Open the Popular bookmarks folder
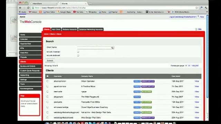 point(113,12)
